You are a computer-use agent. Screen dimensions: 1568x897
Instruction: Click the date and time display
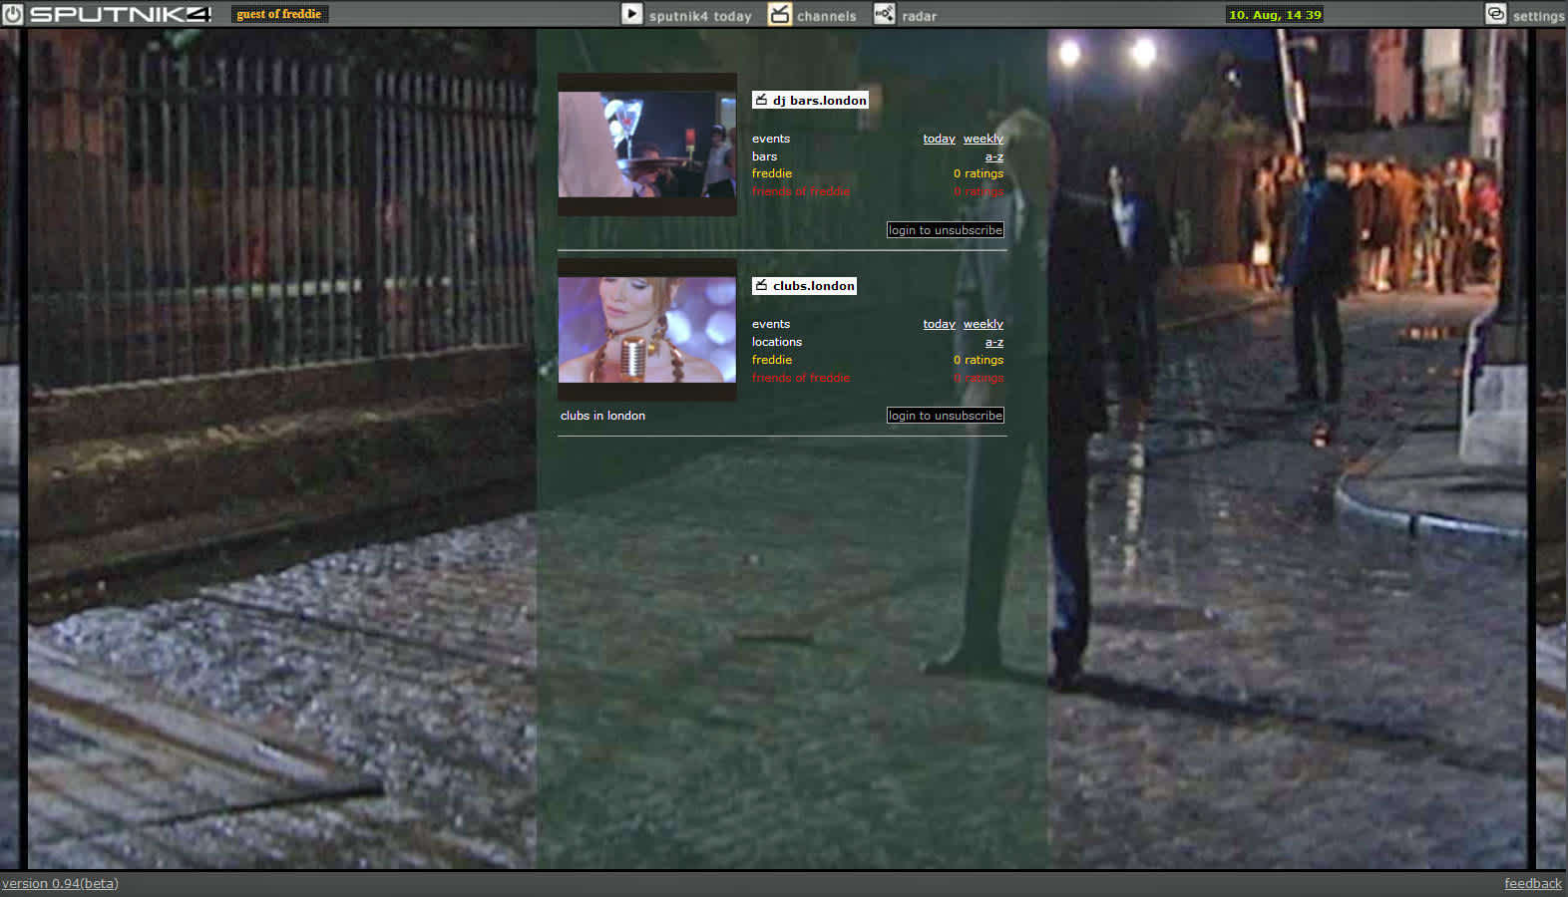pos(1275,15)
